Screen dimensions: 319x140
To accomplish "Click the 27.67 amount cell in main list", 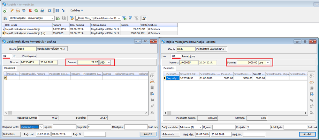I will pyautogui.click(x=130, y=29).
